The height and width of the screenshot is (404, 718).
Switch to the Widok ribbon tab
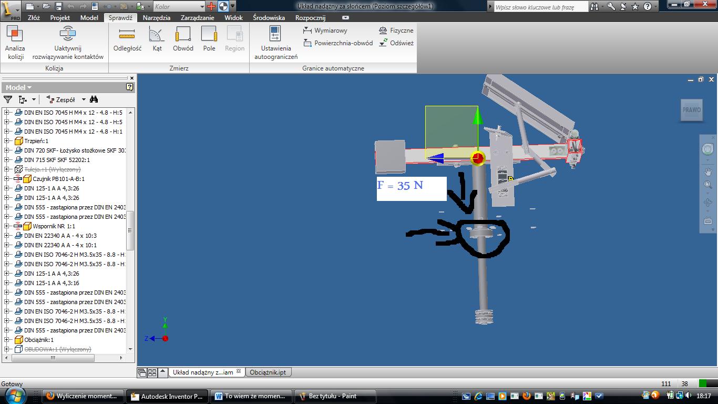click(x=233, y=17)
